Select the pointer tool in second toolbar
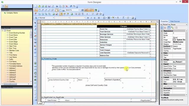The image size is (189, 106). [36, 10]
